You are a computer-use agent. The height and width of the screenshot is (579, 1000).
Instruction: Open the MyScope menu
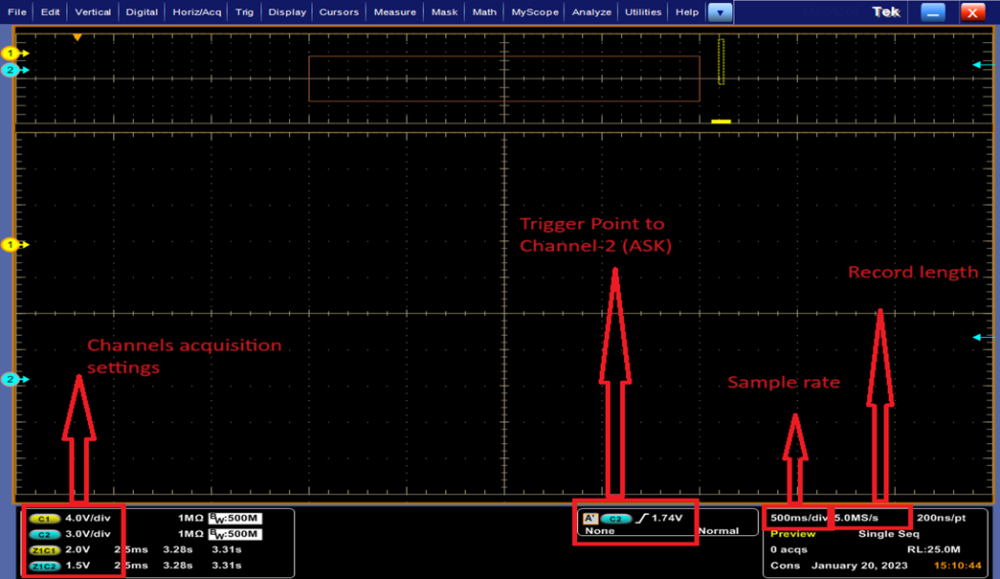(535, 12)
